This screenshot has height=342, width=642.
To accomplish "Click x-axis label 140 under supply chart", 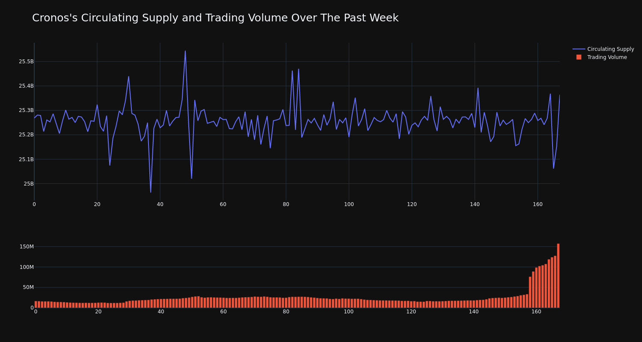I will [x=475, y=204].
